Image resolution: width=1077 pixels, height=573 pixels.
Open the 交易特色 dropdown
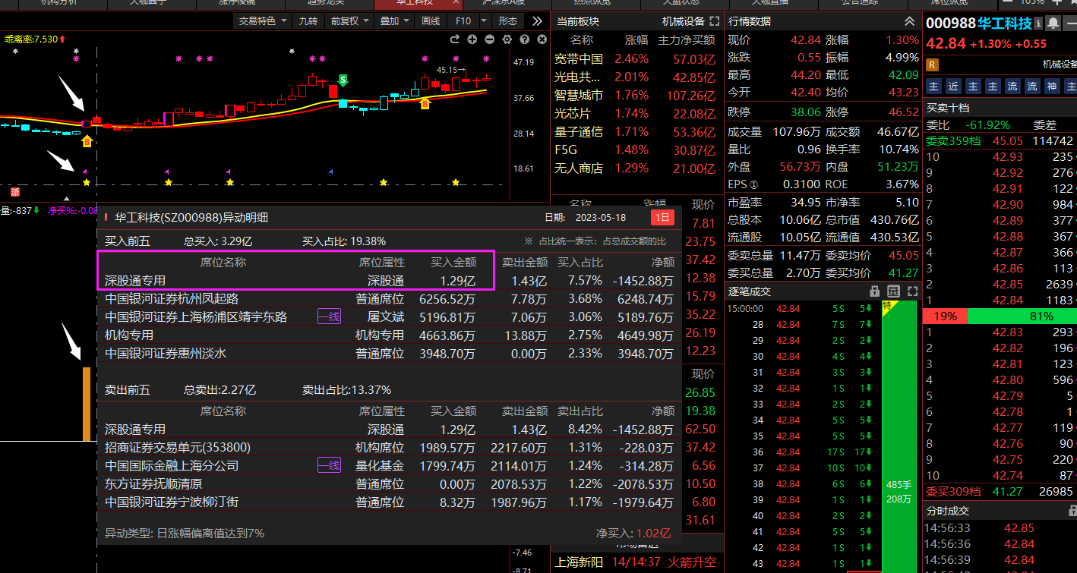click(263, 21)
